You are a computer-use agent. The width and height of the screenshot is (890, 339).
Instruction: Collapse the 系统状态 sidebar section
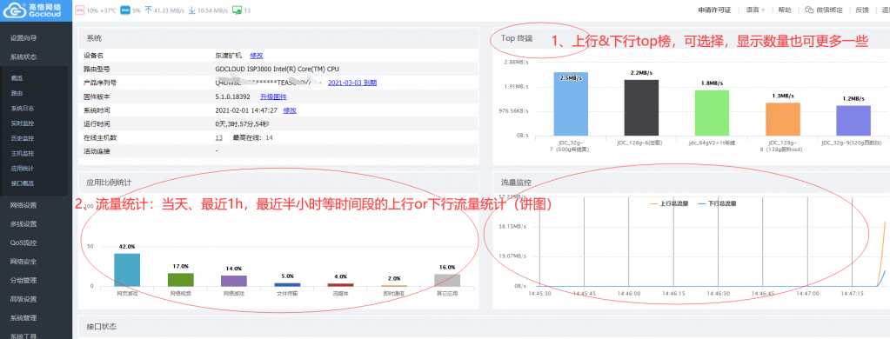point(23,56)
